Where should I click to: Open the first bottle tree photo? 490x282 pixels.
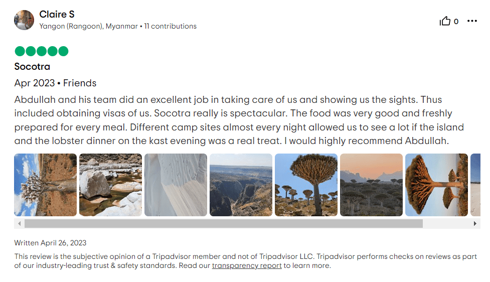coord(45,185)
